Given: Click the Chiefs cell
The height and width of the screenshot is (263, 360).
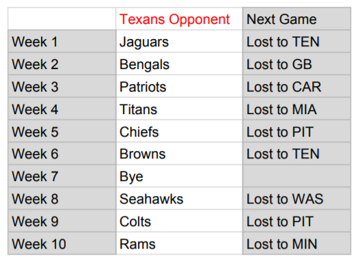Looking at the screenshot, I should (179, 131).
